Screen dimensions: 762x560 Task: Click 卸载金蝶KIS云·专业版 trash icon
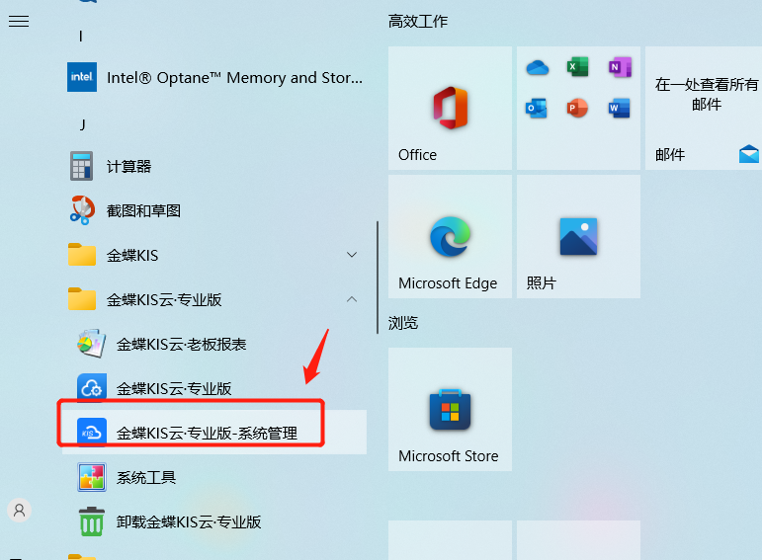[92, 521]
